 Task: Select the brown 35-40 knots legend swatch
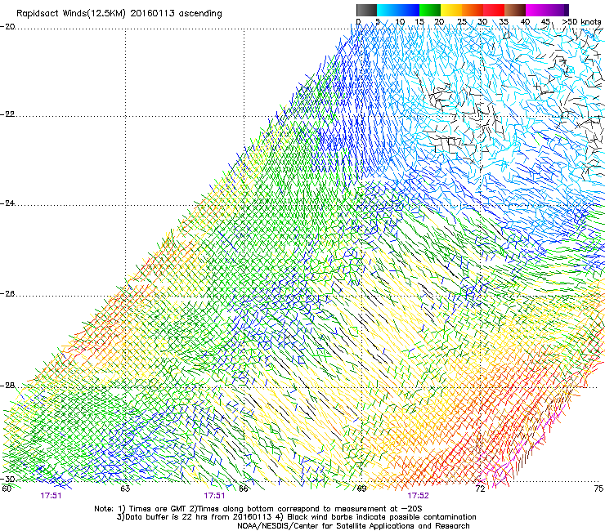pyautogui.click(x=515, y=10)
